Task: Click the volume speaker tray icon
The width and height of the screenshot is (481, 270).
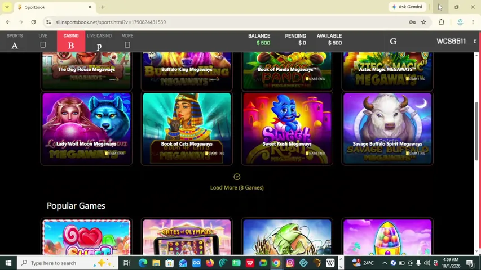Action: click(427, 263)
